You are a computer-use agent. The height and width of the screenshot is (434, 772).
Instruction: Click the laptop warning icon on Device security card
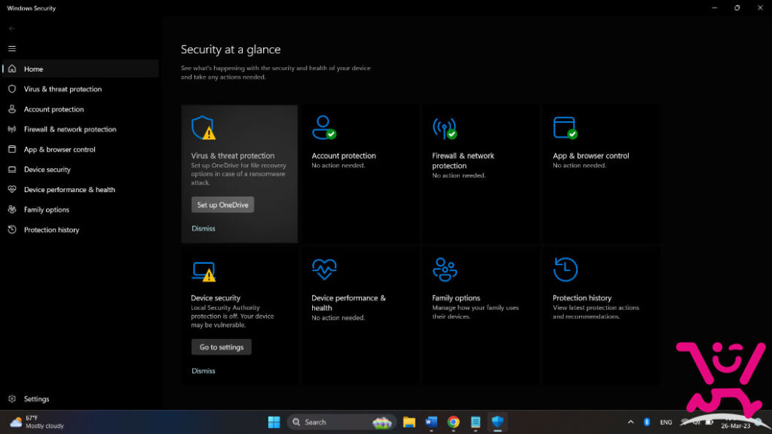point(204,271)
